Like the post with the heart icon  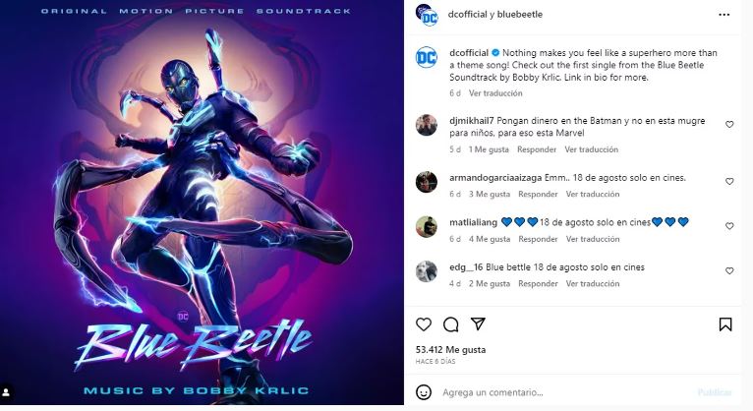pos(424,324)
